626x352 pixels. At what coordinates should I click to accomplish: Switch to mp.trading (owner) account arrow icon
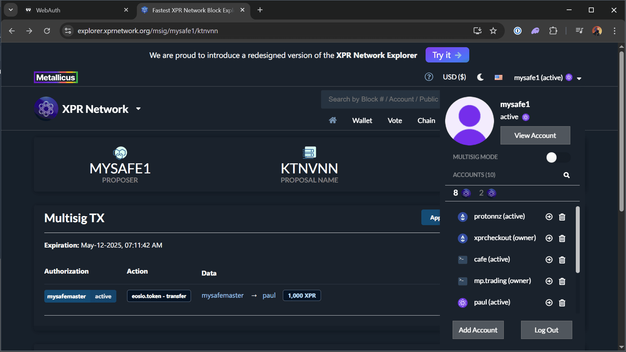pyautogui.click(x=549, y=281)
